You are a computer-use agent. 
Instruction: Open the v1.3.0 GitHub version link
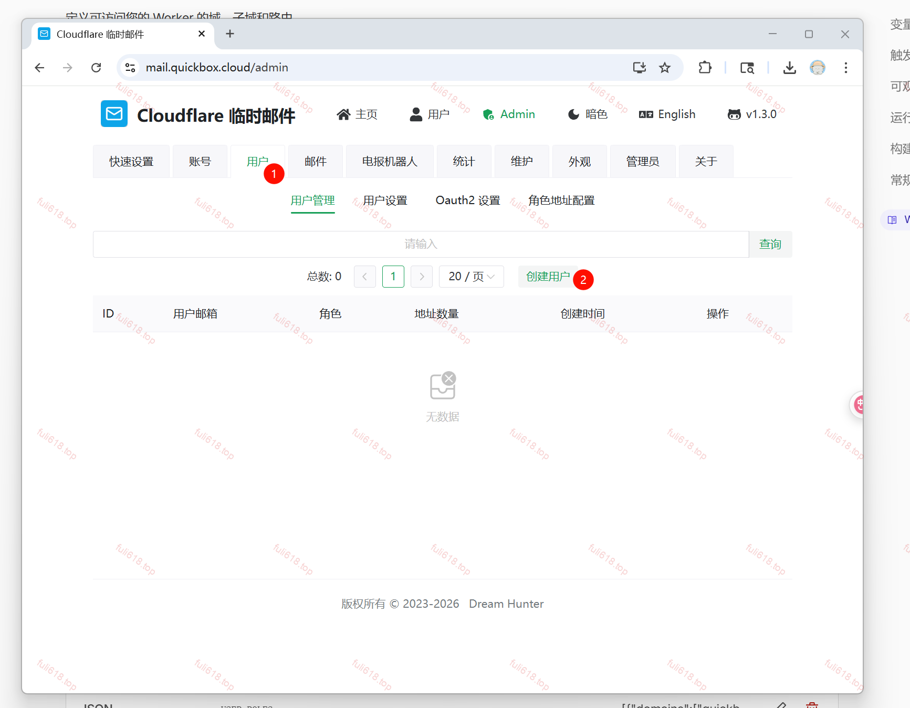tap(752, 114)
